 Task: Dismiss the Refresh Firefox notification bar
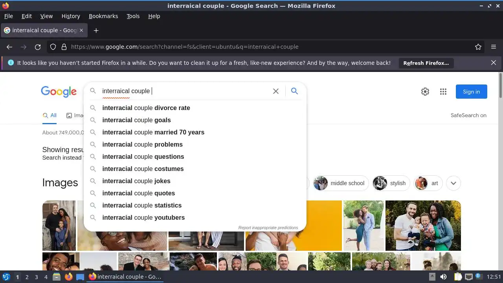(x=494, y=63)
